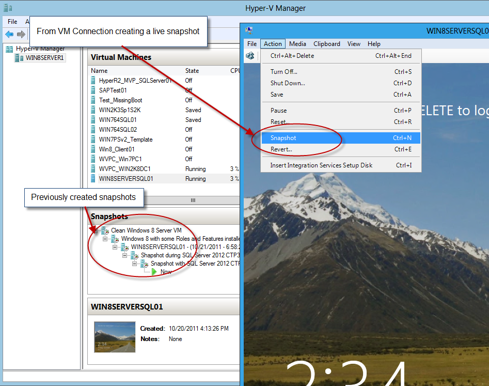Click snapshot icon of Snapshot during SQL Server 2012
The height and width of the screenshot is (386, 489).
click(135, 256)
